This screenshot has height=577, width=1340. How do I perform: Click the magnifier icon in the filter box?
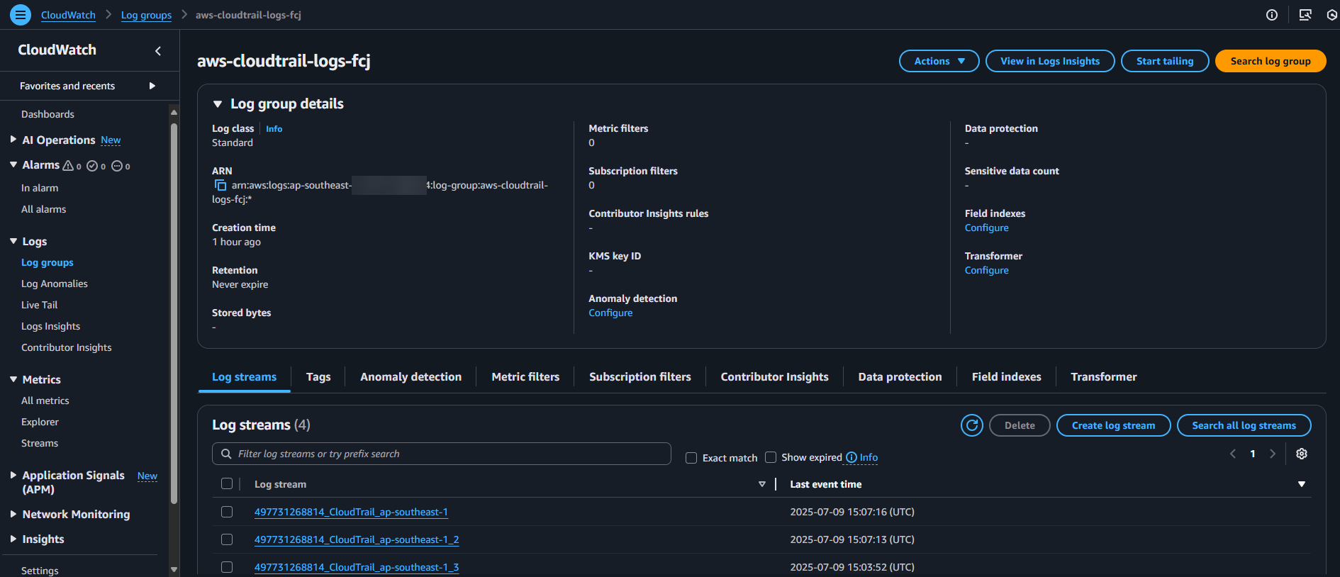226,454
